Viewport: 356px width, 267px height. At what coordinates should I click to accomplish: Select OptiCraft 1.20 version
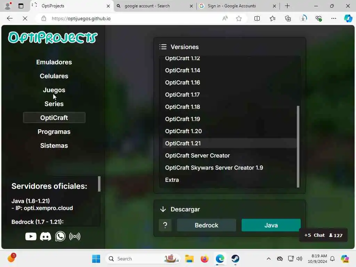(229, 131)
